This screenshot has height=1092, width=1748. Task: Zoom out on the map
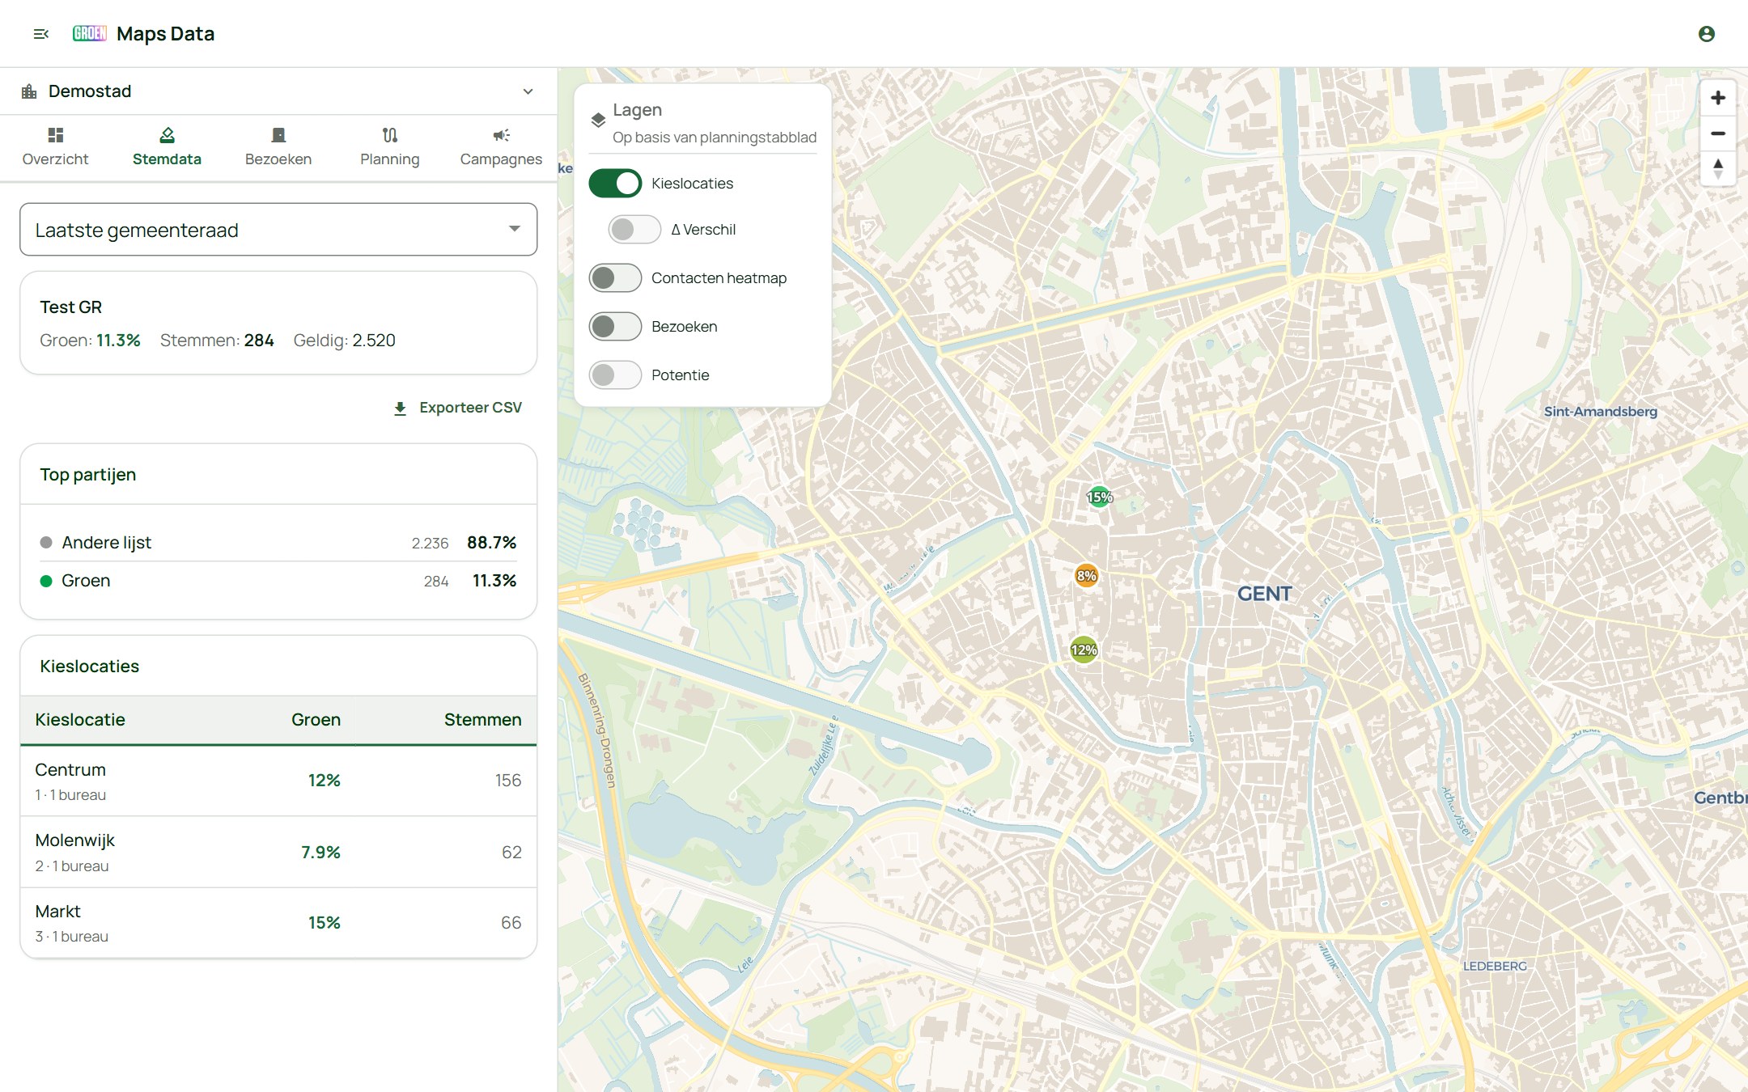[1717, 133]
